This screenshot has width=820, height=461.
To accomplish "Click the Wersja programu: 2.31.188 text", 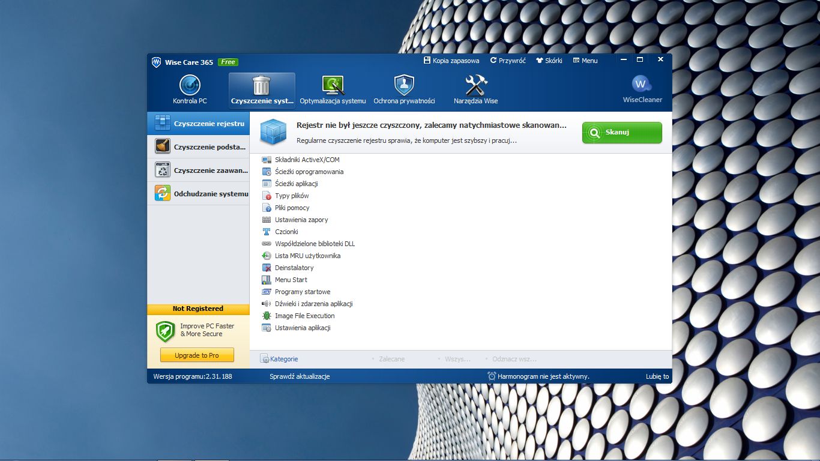I will (x=193, y=376).
